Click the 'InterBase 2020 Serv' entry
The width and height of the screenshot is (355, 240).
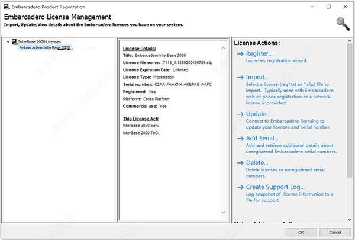click(x=141, y=126)
